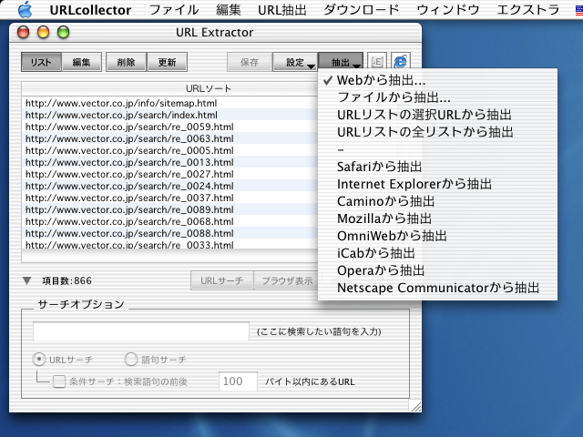Choose URLリストの選択URLから抽出

pyautogui.click(x=437, y=115)
